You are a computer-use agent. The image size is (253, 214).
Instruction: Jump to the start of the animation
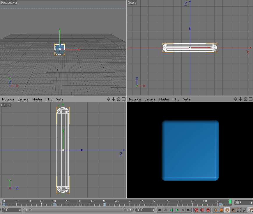pos(160,210)
